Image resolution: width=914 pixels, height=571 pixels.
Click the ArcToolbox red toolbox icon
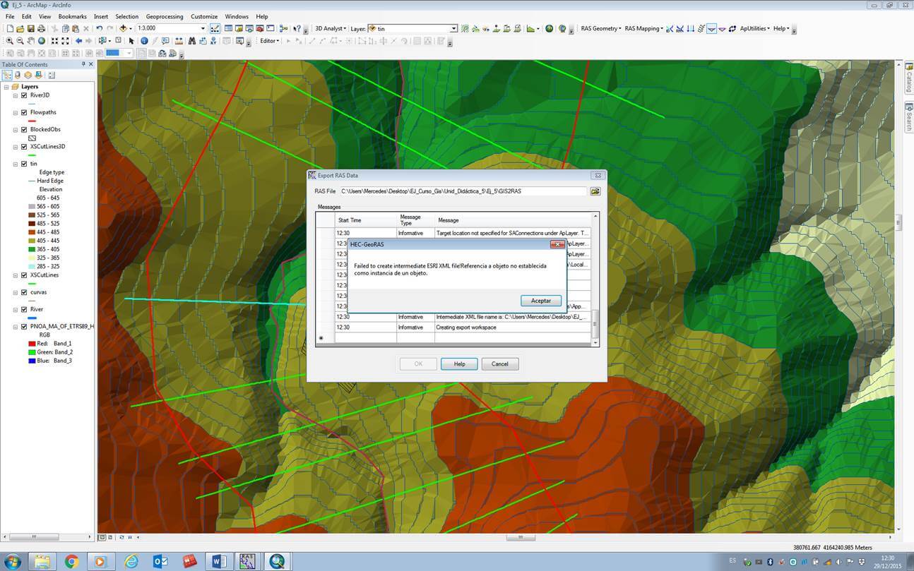coord(260,28)
